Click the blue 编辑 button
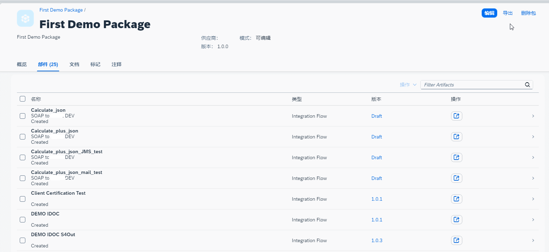Screen dimensions: 549x252 click(x=489, y=13)
